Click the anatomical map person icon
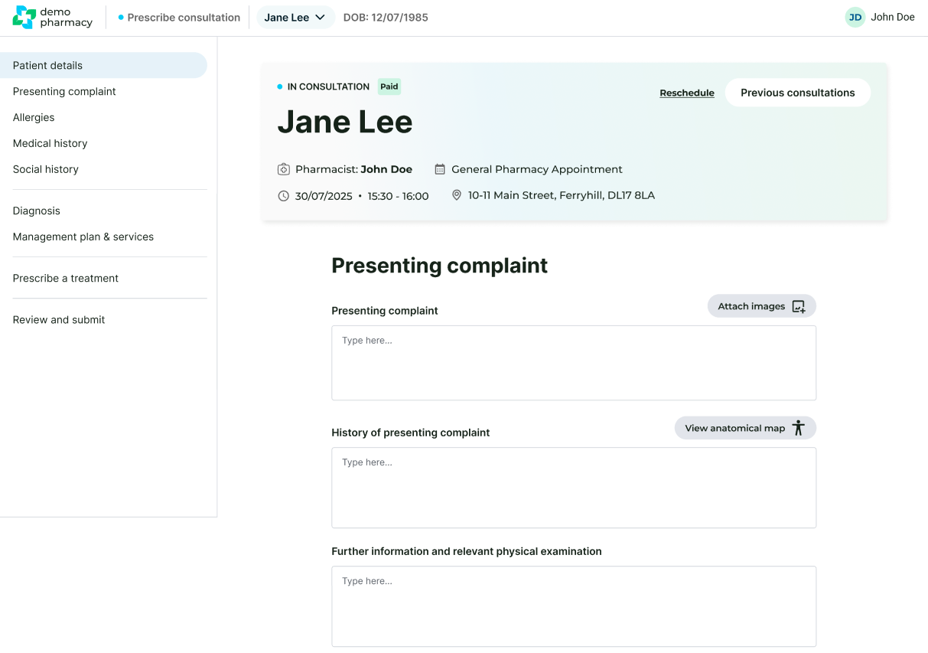This screenshot has width=928, height=653. point(799,428)
